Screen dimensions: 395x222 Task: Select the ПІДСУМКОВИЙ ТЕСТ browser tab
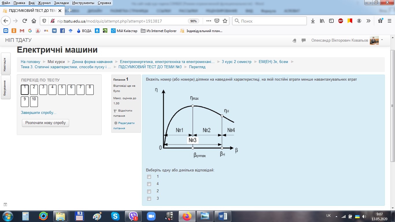tap(32, 11)
